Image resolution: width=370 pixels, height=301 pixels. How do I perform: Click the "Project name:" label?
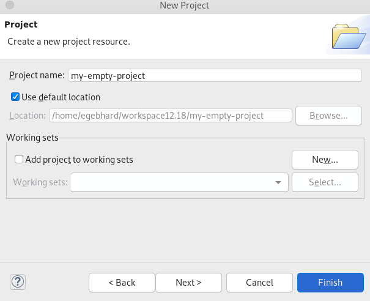pyautogui.click(x=37, y=75)
